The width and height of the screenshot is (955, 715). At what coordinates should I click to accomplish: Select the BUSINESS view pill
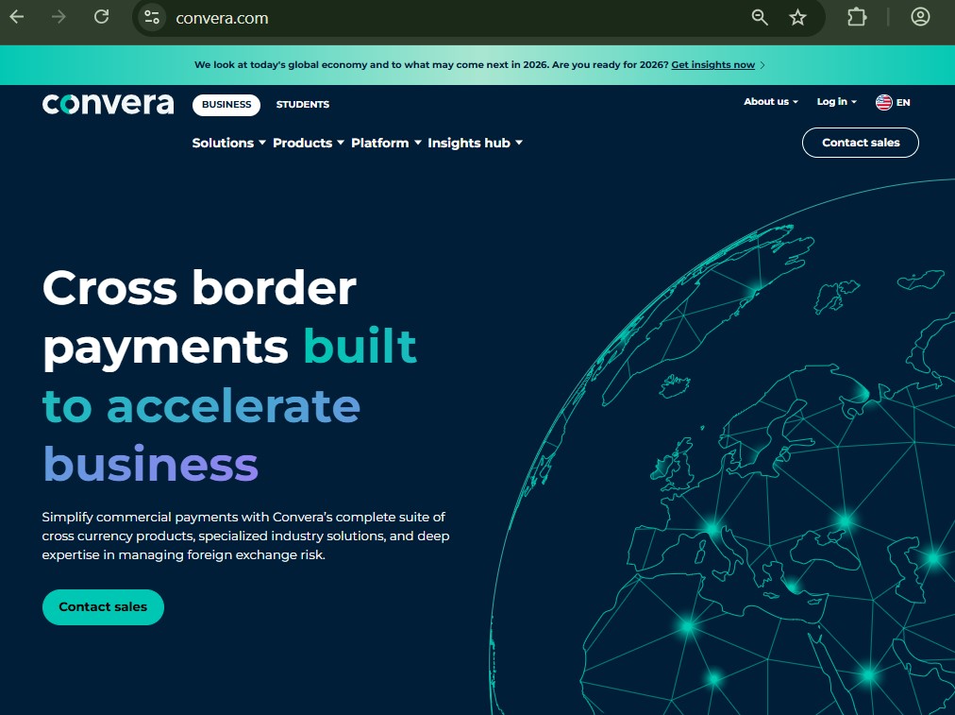(226, 104)
